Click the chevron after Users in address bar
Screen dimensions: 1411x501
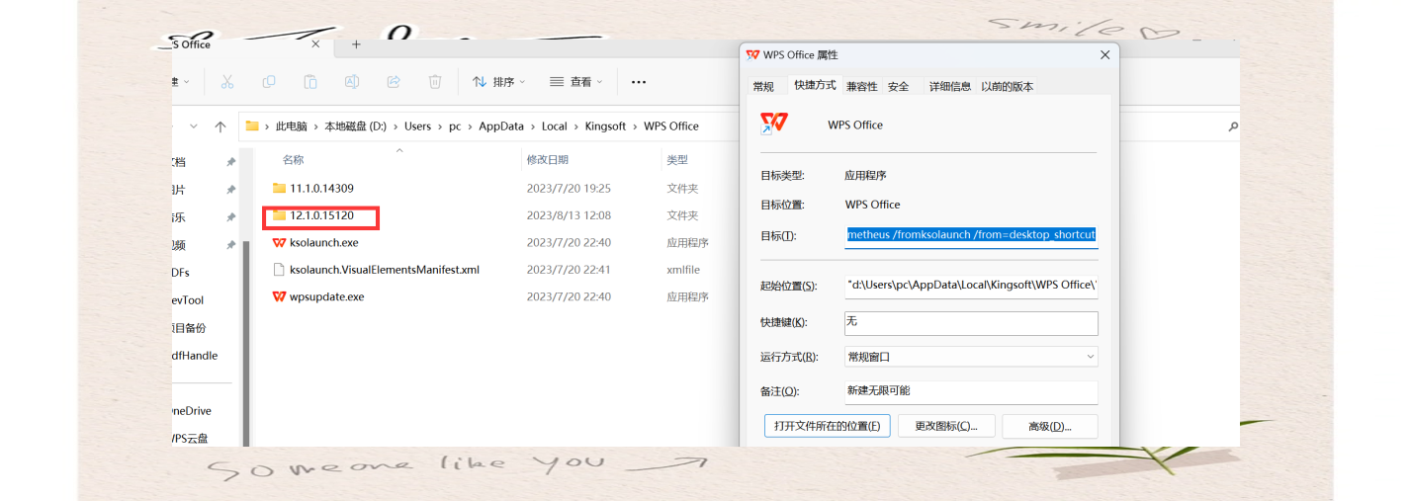point(440,126)
